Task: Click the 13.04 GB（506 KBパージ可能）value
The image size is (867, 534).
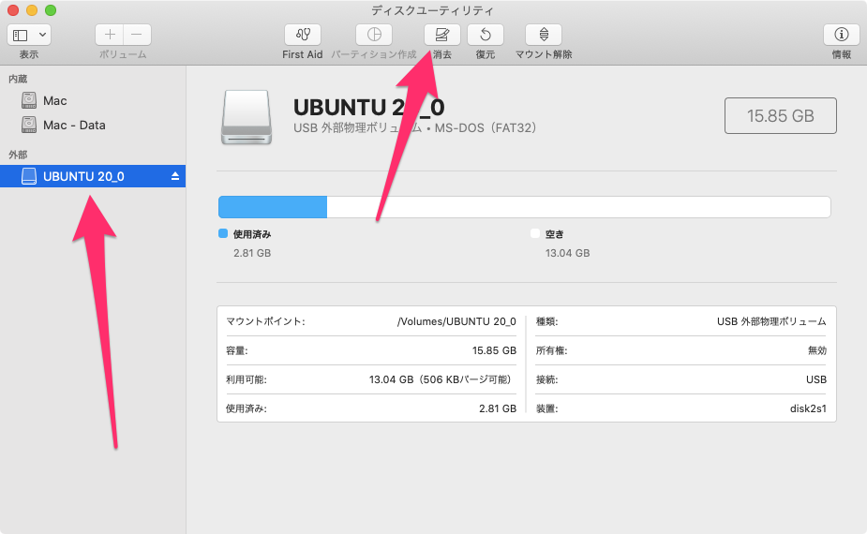Action: point(441,379)
